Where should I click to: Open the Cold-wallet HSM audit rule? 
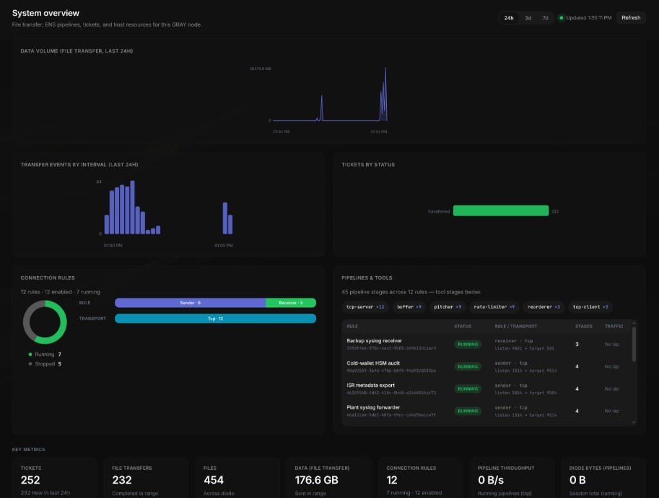(x=488, y=367)
